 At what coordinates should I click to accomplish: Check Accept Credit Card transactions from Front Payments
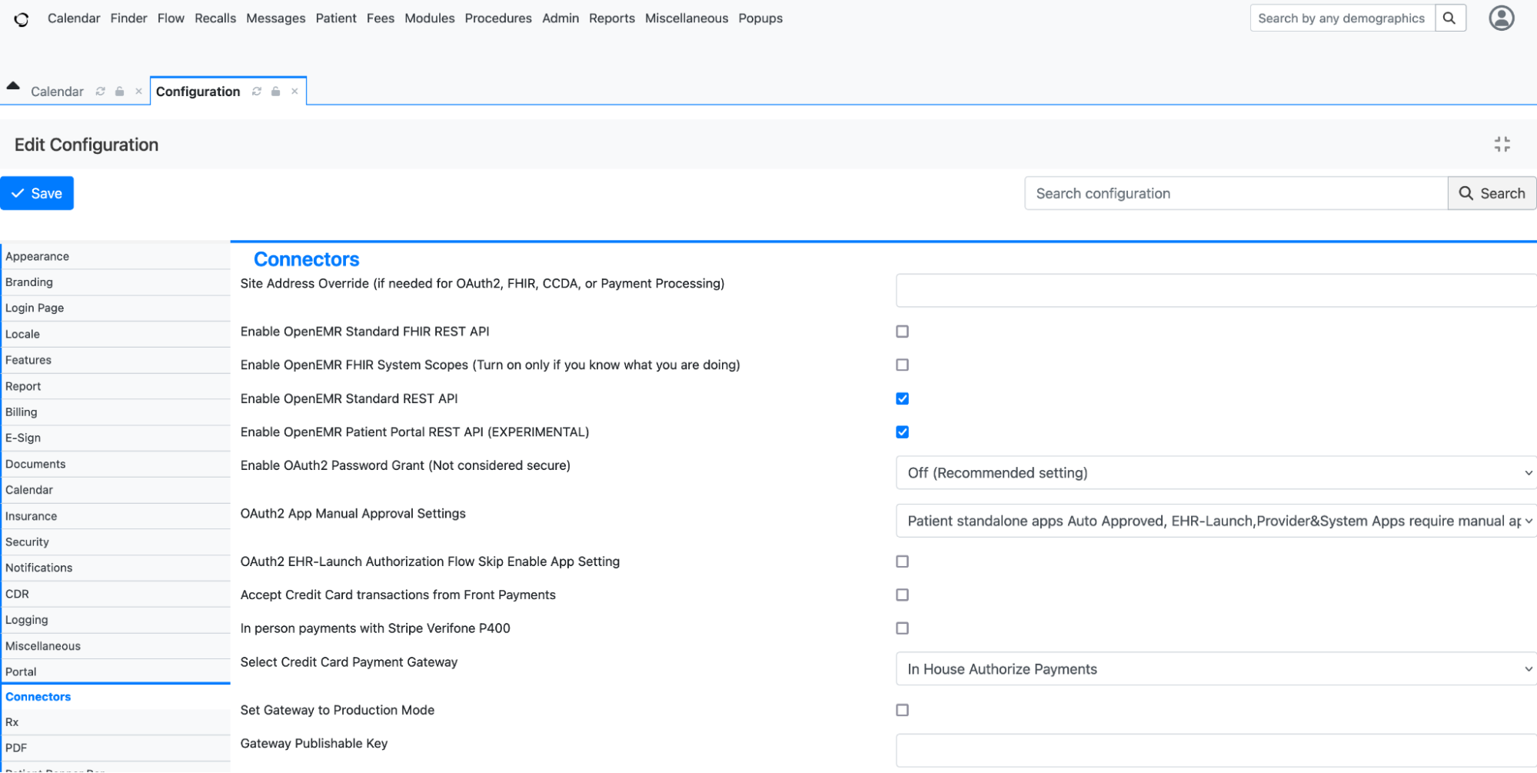point(902,595)
